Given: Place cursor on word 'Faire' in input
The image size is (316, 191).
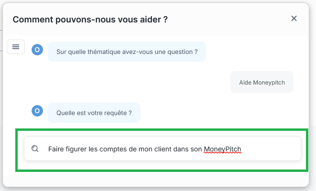Looking at the screenshot, I should coord(56,149).
